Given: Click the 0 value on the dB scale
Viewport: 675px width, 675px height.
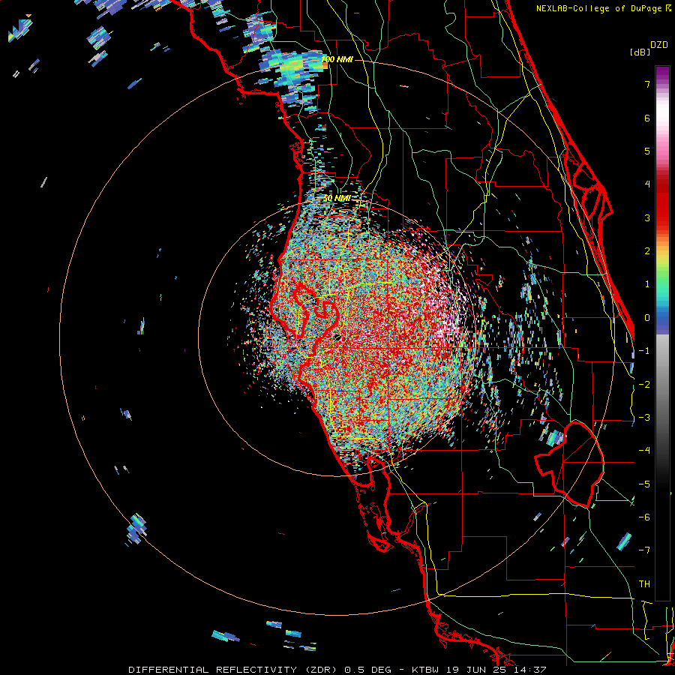Looking at the screenshot, I should point(647,318).
